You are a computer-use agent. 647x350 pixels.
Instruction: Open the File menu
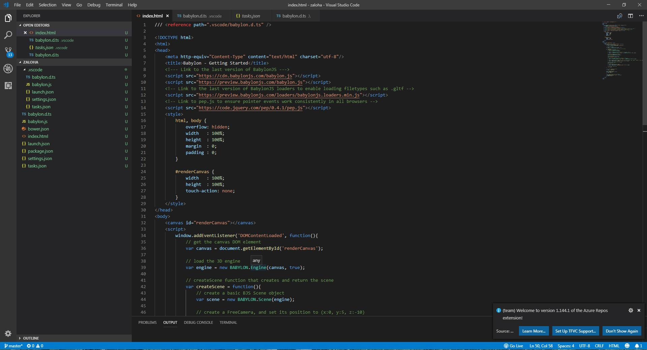[x=17, y=5]
